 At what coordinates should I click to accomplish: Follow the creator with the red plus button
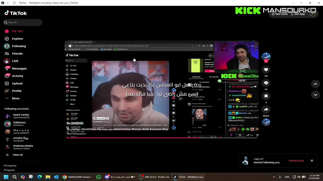coord(266,61)
